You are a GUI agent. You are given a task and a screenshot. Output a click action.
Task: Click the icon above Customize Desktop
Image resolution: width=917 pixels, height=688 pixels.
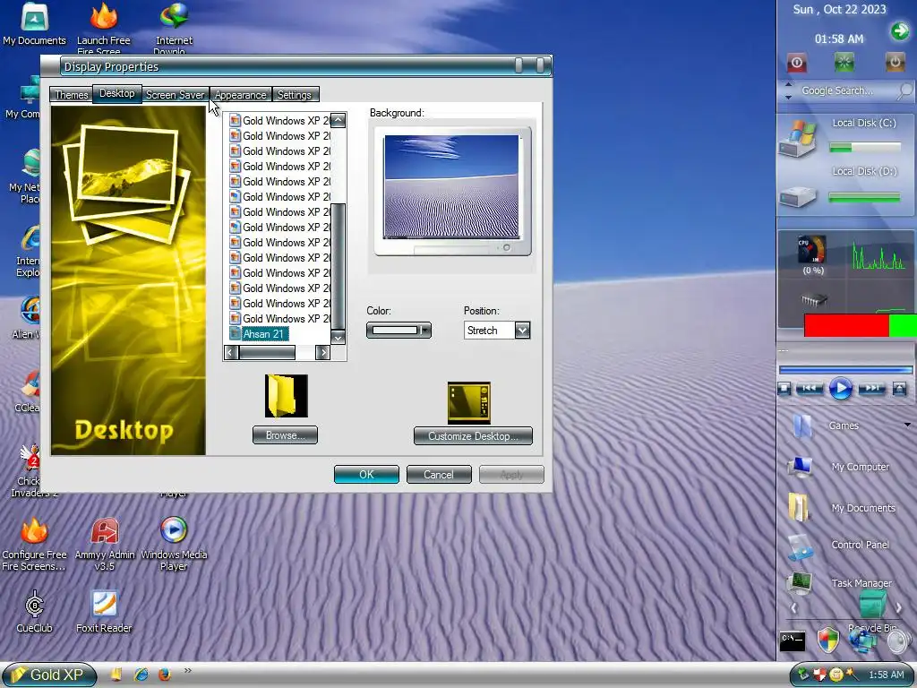(469, 402)
